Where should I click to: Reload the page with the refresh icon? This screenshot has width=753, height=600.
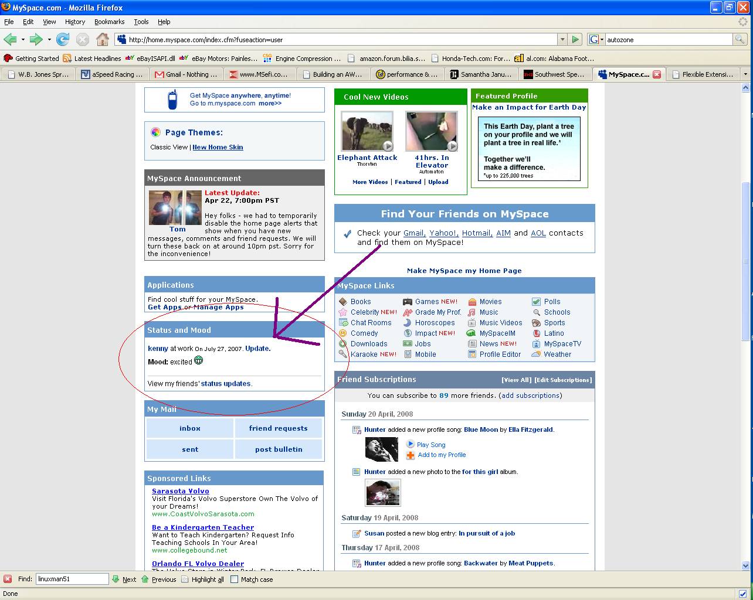[x=63, y=39]
